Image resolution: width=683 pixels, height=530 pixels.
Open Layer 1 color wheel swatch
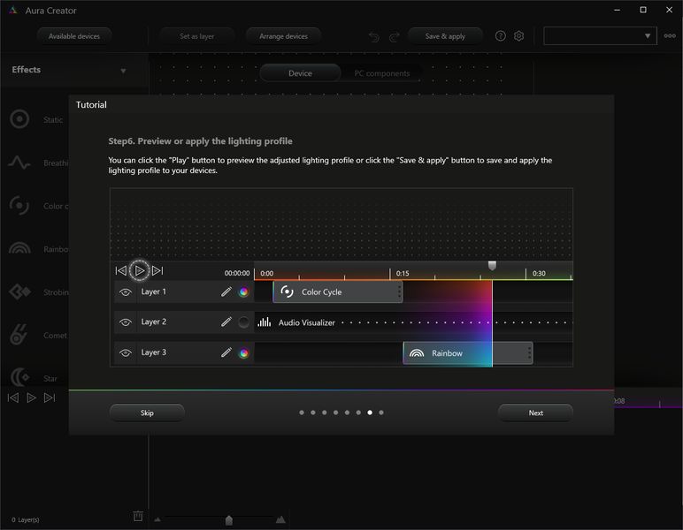[x=244, y=292]
